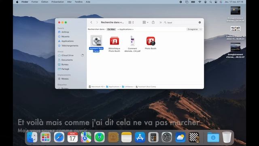Click into the search field containing boot
The width and height of the screenshot is (259, 146).
coord(183,23)
